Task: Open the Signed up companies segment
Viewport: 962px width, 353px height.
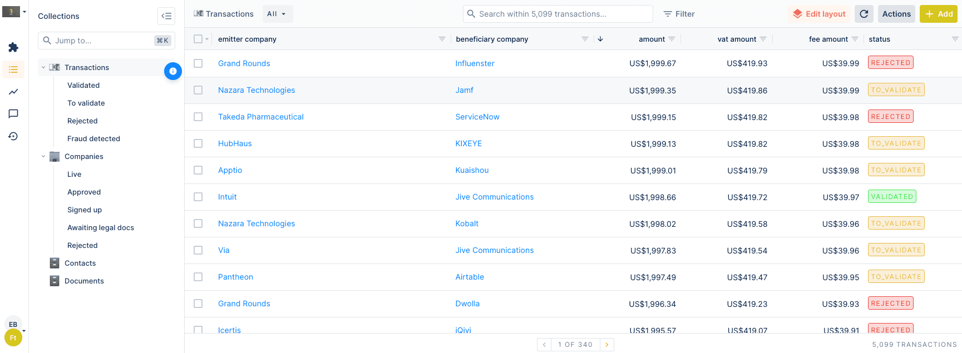Action: click(85, 210)
